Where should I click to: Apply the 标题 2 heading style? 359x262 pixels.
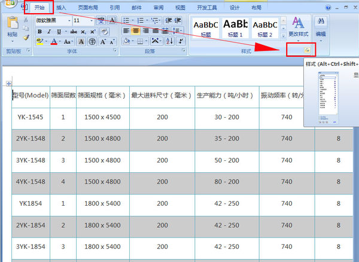click(265, 28)
